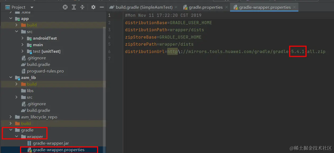Screen dimensions: 334x153
Task: Close the gradle.properties tab
Action: point(226,7)
